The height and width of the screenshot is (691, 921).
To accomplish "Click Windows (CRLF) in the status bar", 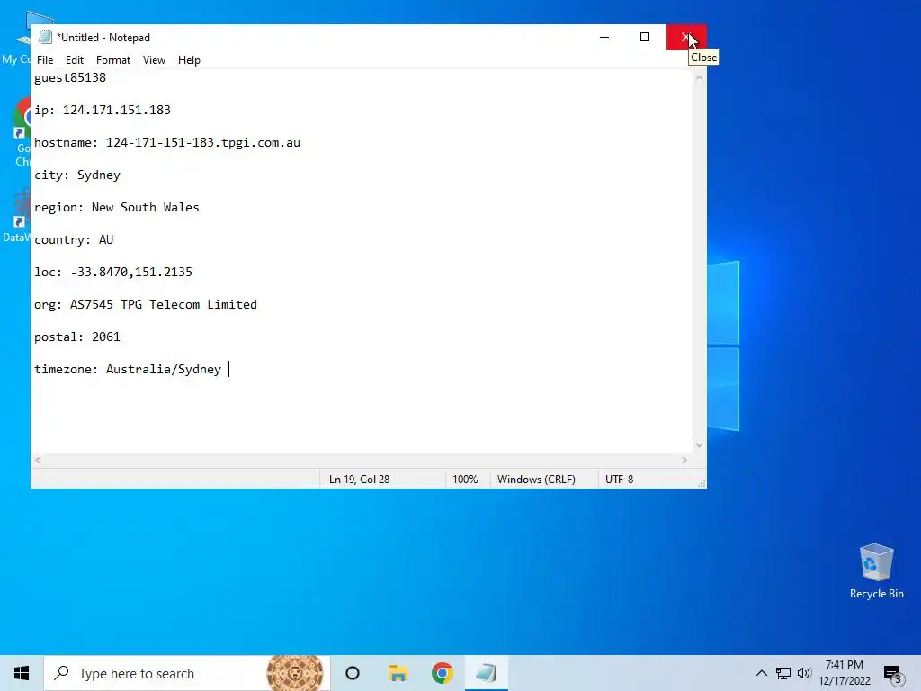I will [536, 480].
